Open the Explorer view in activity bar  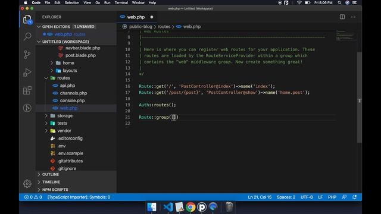point(27,19)
